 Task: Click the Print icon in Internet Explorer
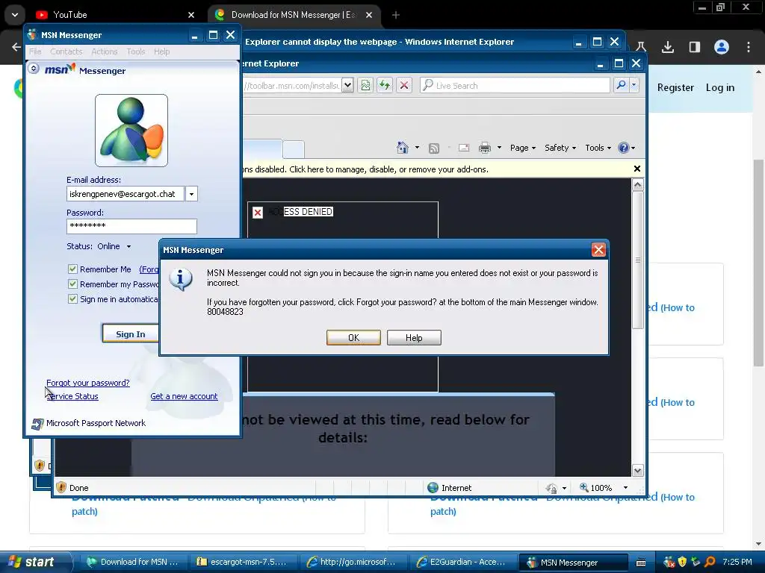point(485,148)
